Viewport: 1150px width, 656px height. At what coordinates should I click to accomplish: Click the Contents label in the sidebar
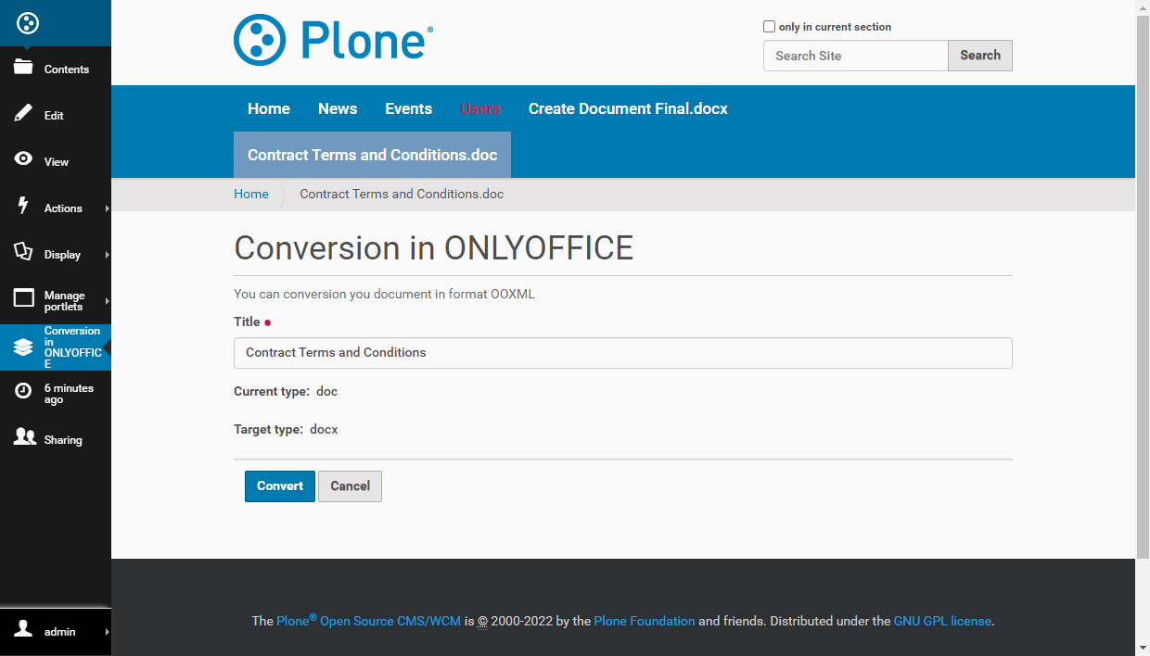click(x=67, y=69)
